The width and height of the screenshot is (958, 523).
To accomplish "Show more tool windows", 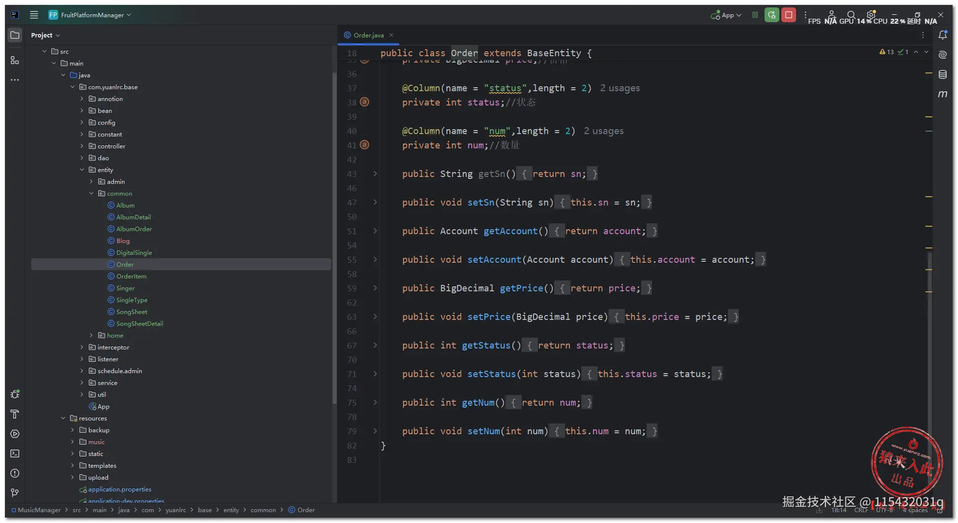I will [x=15, y=79].
